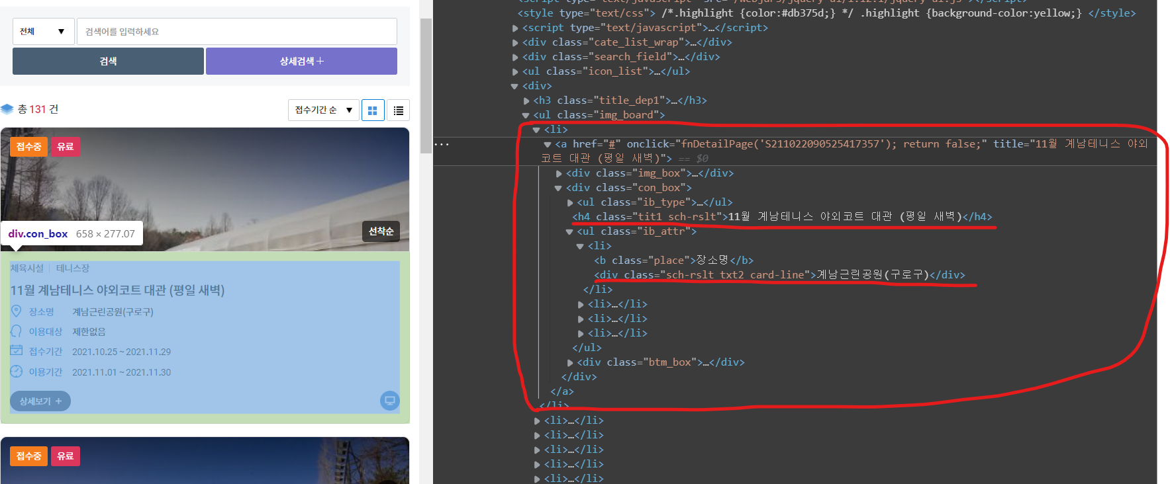Click 유료 badge on first card
The image size is (1170, 484).
pos(66,147)
